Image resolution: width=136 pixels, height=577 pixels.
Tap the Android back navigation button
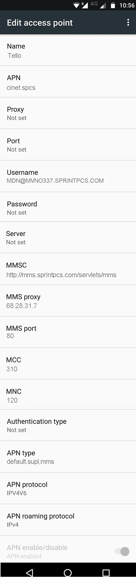(29, 572)
